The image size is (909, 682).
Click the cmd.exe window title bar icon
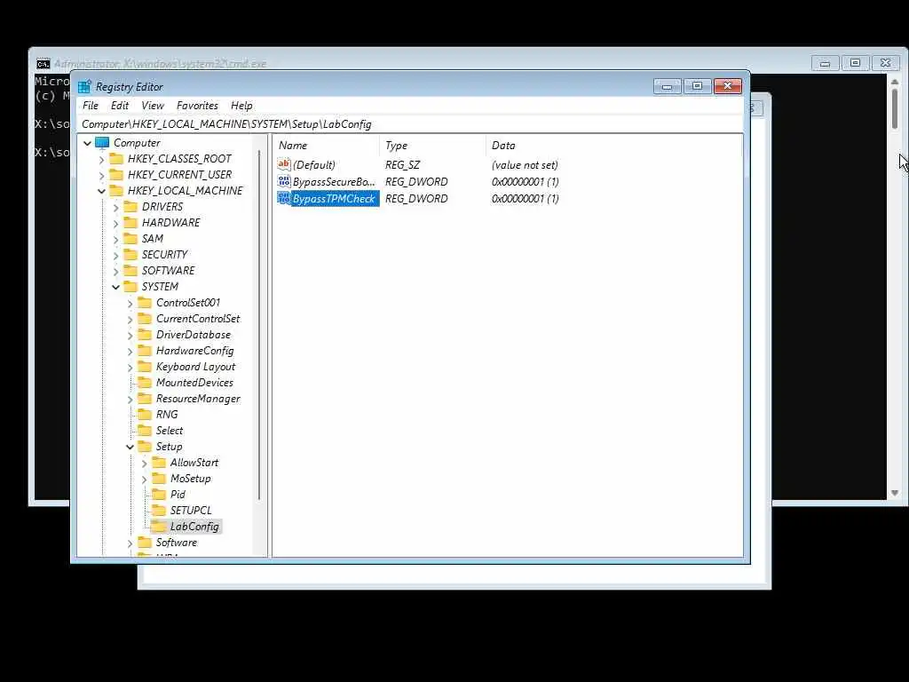point(43,64)
